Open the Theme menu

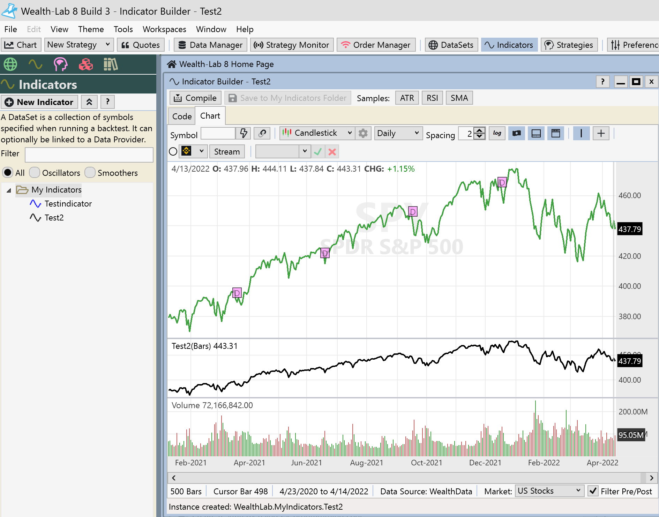pos(91,29)
